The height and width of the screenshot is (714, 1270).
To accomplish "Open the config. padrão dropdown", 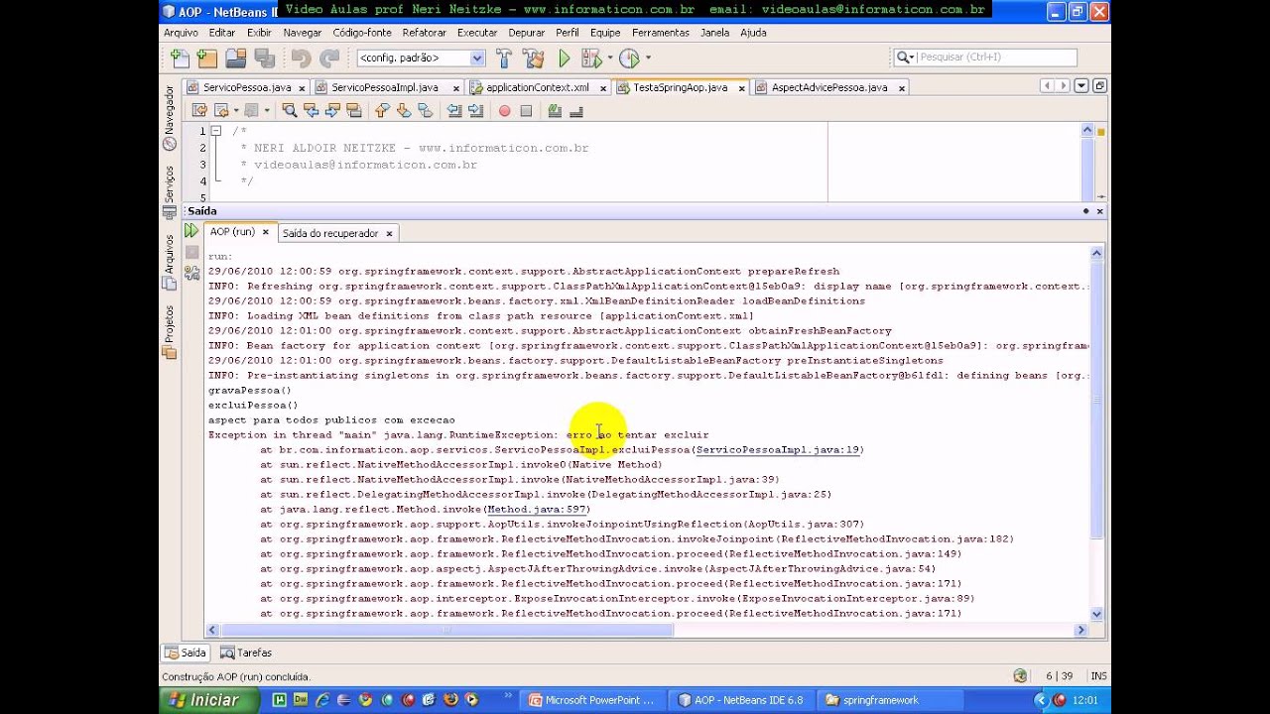I will point(421,59).
